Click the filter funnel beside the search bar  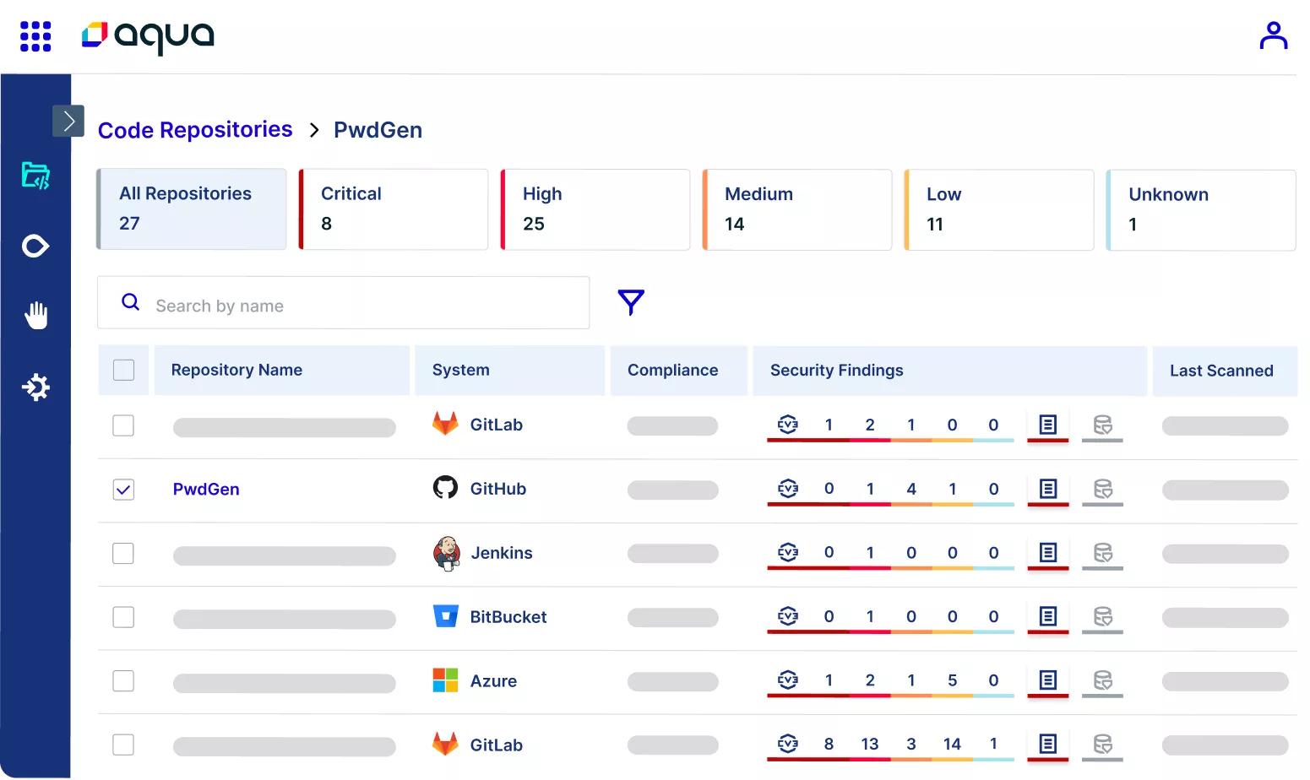(631, 301)
